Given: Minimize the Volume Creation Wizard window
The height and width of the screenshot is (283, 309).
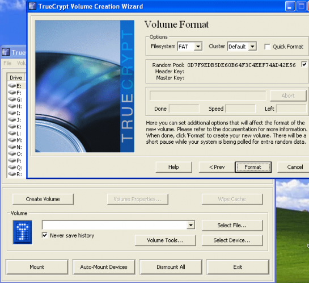Looking at the screenshot, I should (x=290, y=6).
